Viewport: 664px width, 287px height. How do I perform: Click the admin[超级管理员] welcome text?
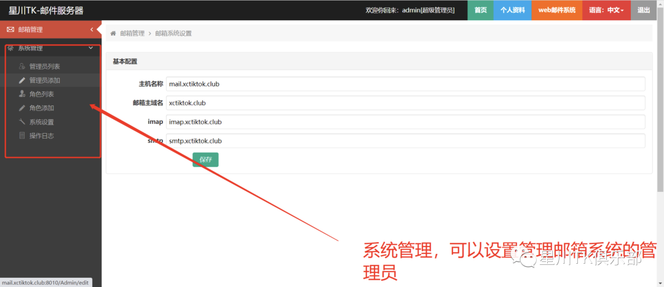tap(428, 10)
